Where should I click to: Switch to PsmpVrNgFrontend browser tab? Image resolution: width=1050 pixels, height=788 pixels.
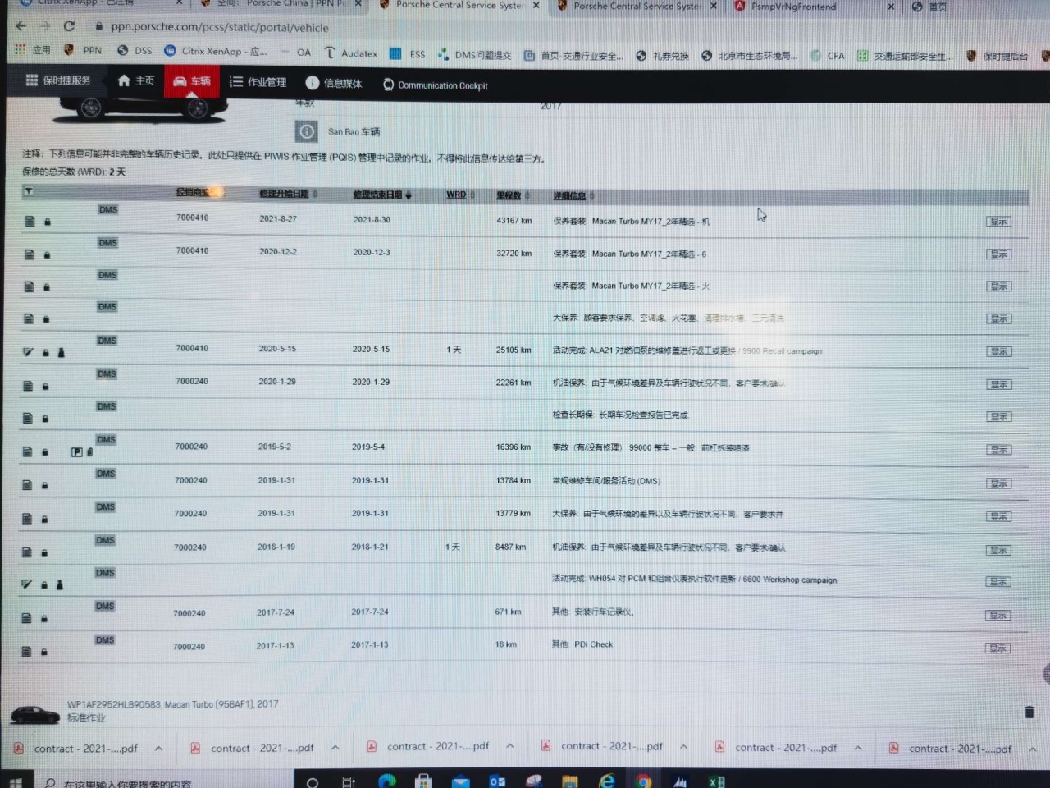tap(812, 7)
